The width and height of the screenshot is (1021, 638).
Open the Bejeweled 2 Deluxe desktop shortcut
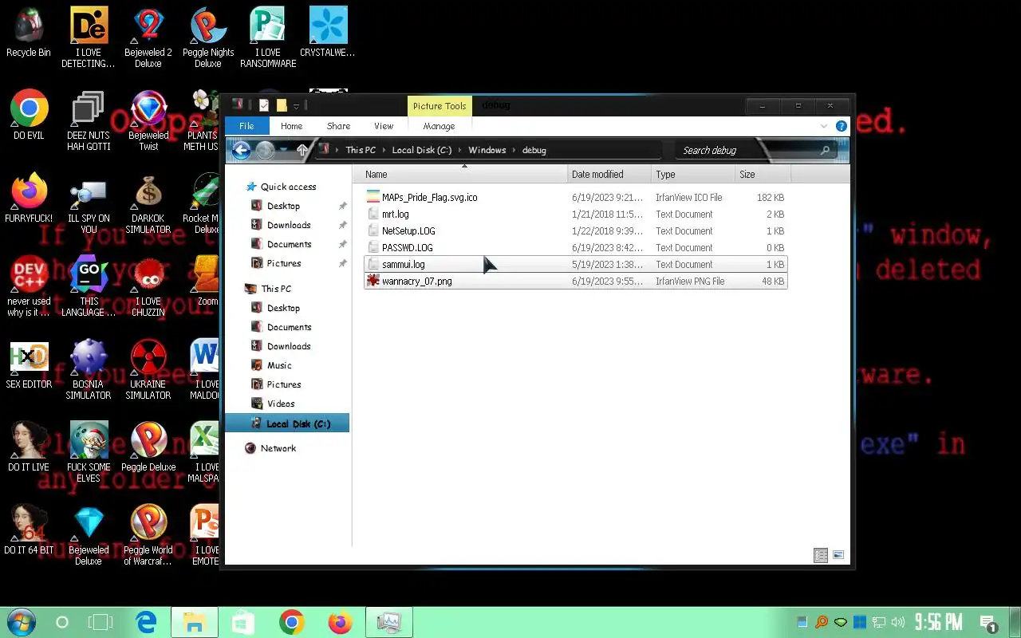click(x=148, y=37)
